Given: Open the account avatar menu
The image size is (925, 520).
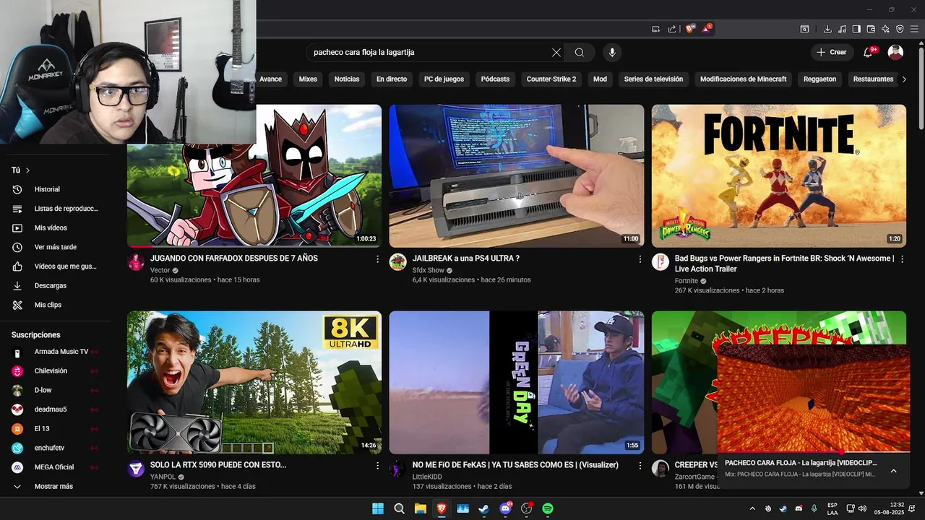Looking at the screenshot, I should [895, 52].
